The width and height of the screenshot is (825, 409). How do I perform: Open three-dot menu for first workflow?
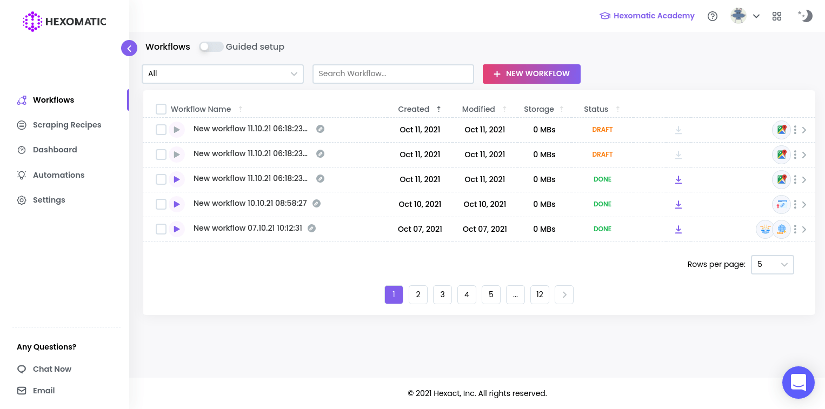click(795, 130)
